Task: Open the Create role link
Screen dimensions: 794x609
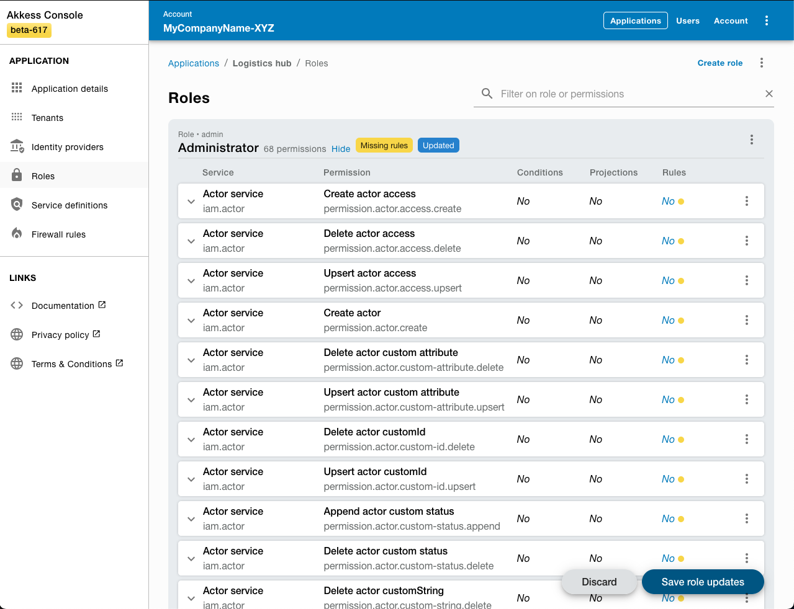Action: click(x=720, y=63)
